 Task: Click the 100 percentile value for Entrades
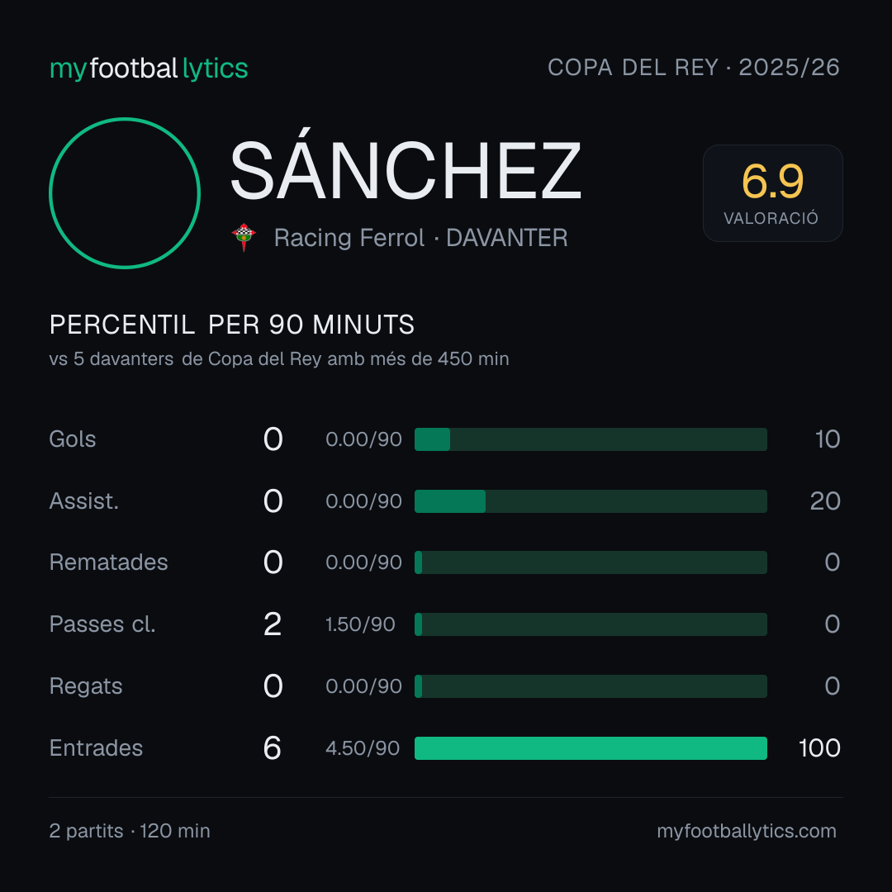pyautogui.click(x=819, y=747)
